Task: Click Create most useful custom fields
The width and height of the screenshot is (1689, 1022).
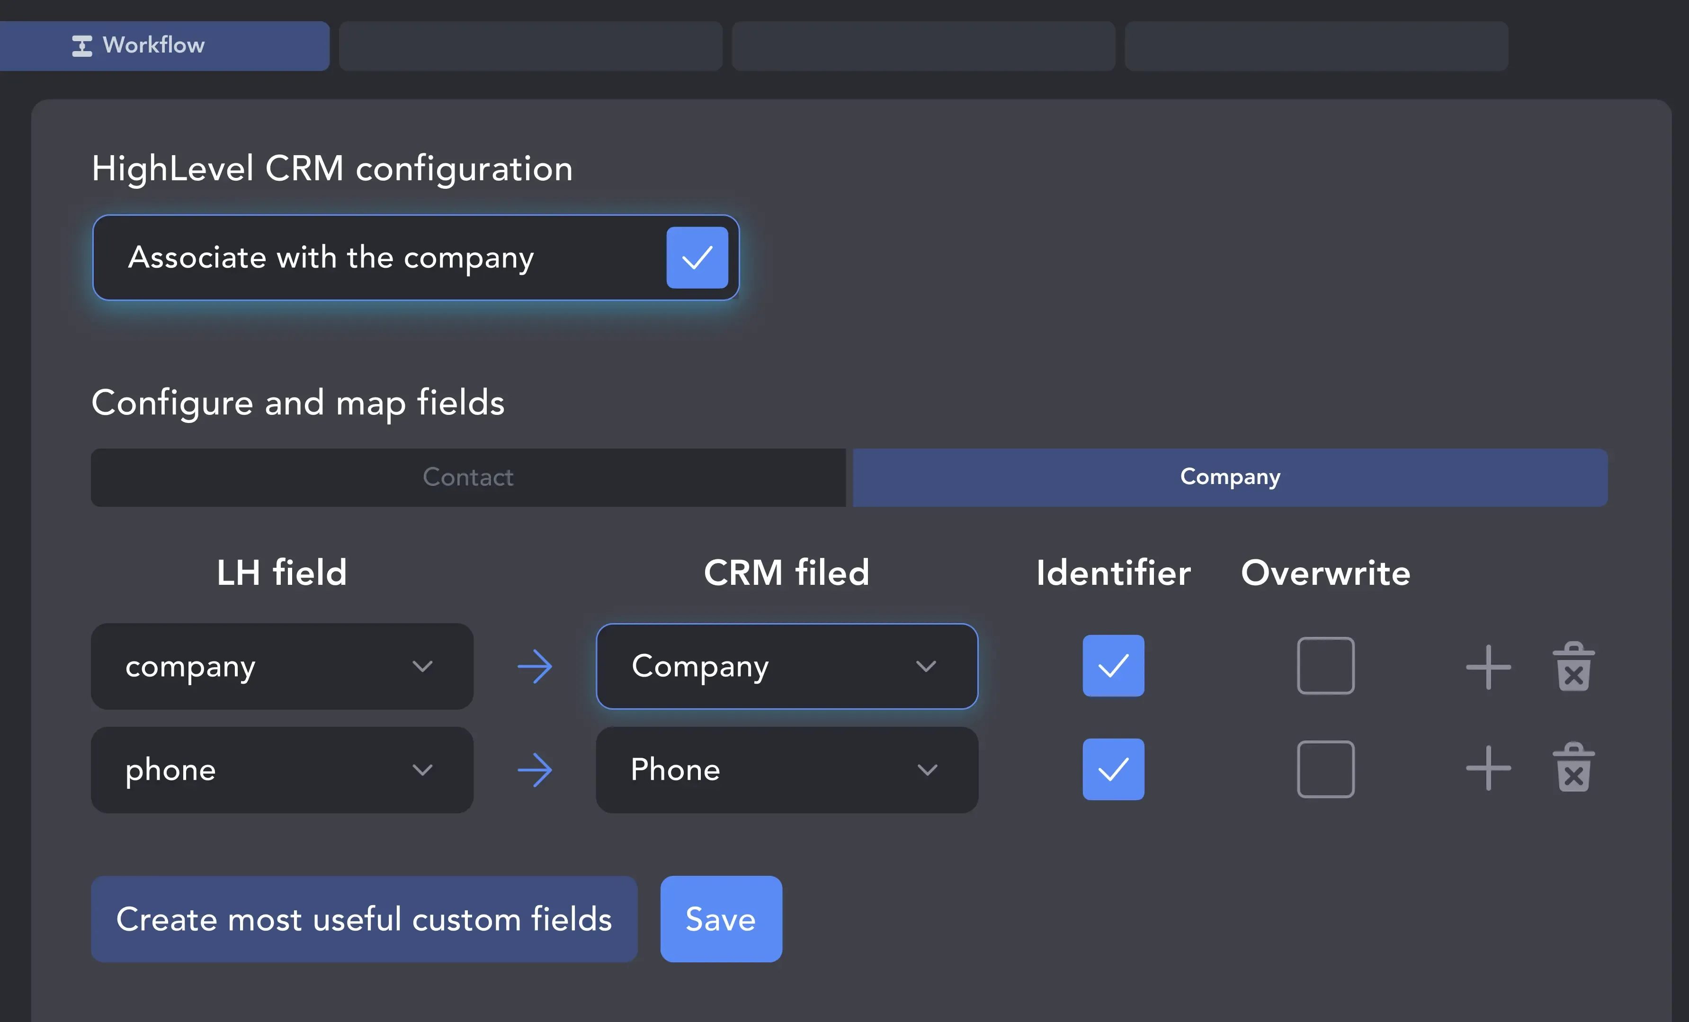Action: (364, 918)
